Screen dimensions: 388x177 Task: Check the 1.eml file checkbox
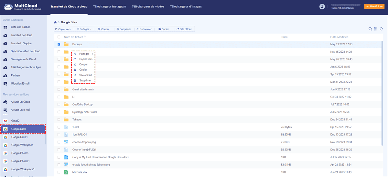tap(59, 127)
